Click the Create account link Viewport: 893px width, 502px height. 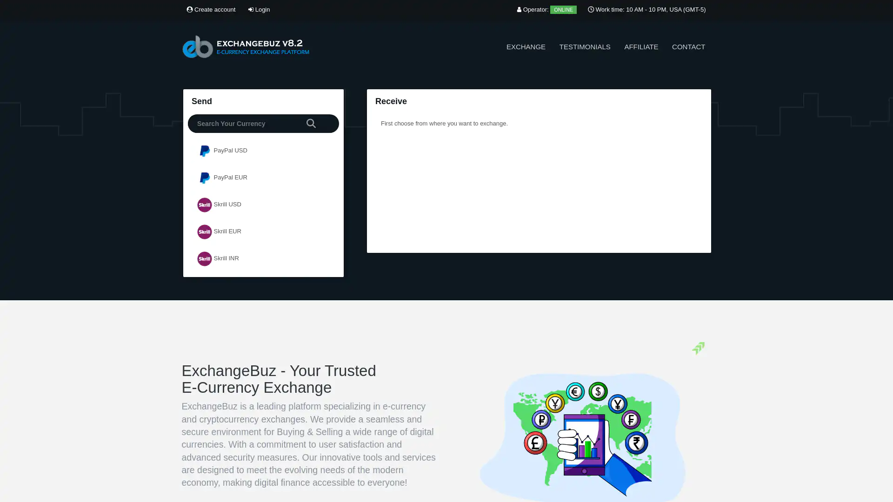211,10
